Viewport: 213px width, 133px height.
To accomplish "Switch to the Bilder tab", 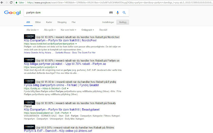I will click(38, 22).
